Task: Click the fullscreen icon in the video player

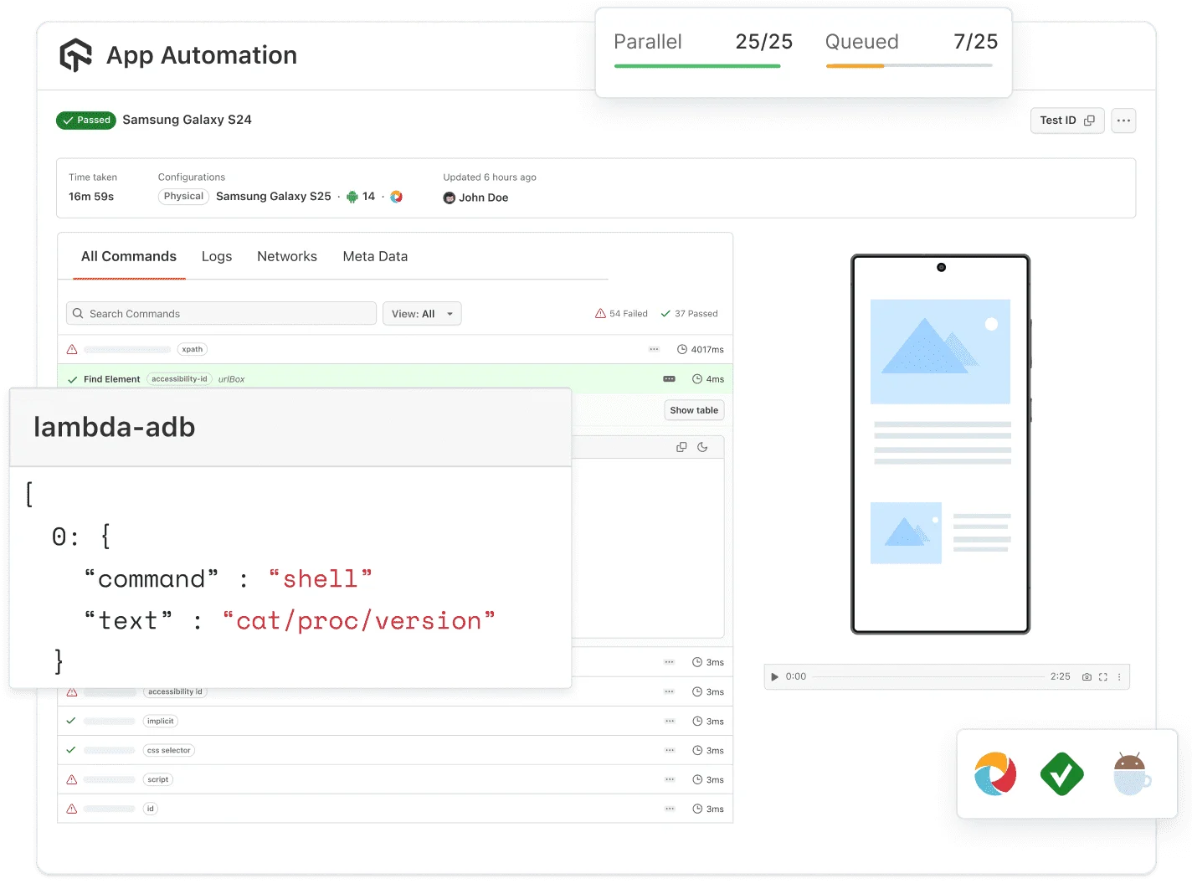Action: point(1102,676)
